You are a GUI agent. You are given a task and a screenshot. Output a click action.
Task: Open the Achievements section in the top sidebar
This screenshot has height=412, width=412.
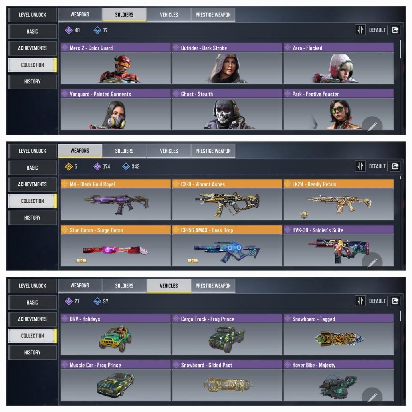pyautogui.click(x=32, y=48)
